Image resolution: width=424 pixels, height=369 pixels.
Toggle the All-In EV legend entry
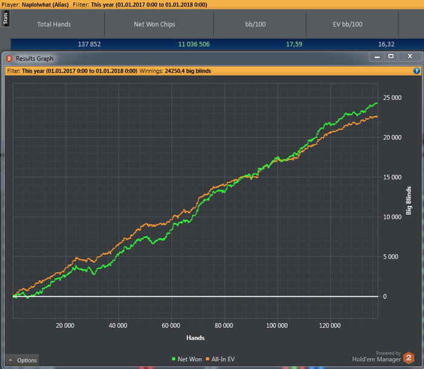[x=220, y=359]
